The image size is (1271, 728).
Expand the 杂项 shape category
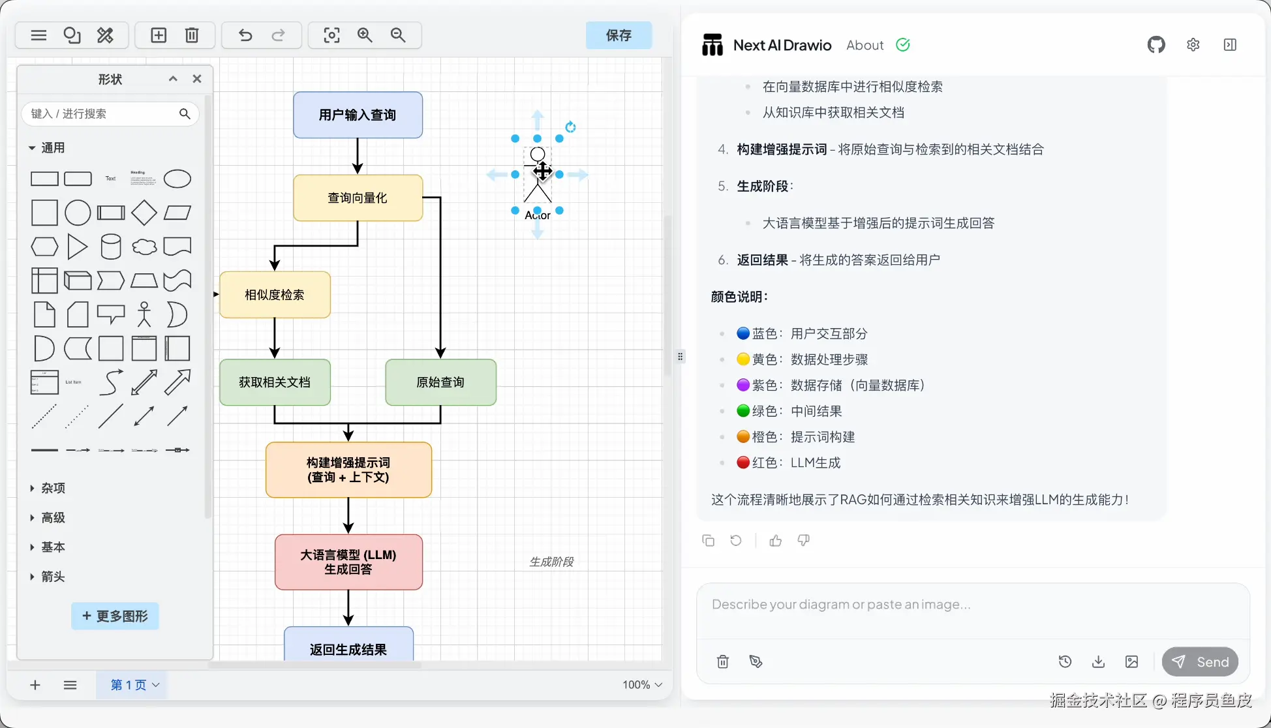[53, 488]
